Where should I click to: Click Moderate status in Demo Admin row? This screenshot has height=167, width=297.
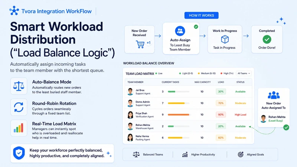(240, 103)
